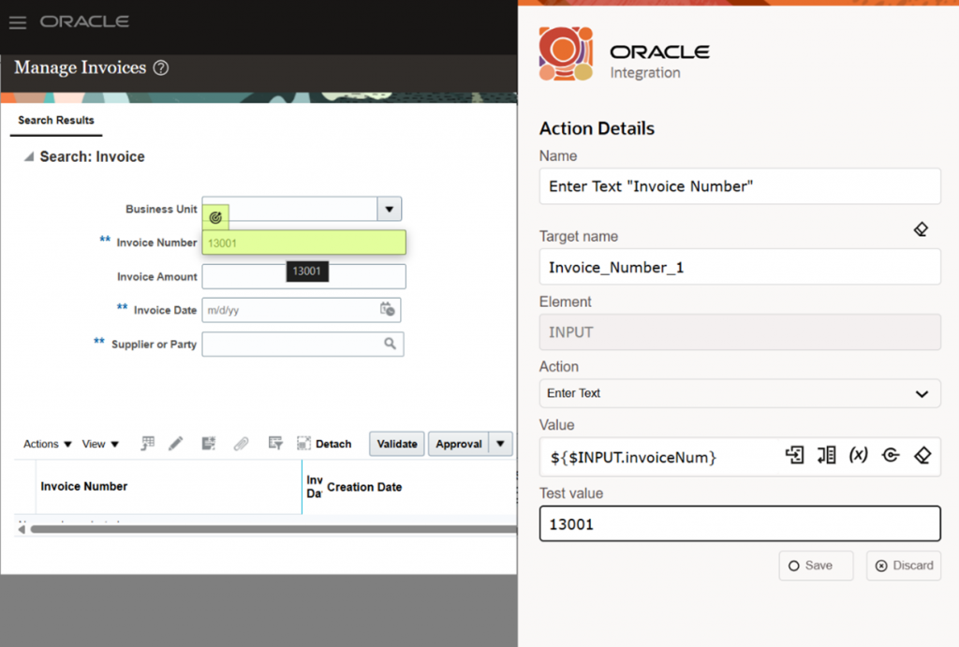Click the query by example filter icon
The height and width of the screenshot is (647, 959).
click(x=275, y=444)
